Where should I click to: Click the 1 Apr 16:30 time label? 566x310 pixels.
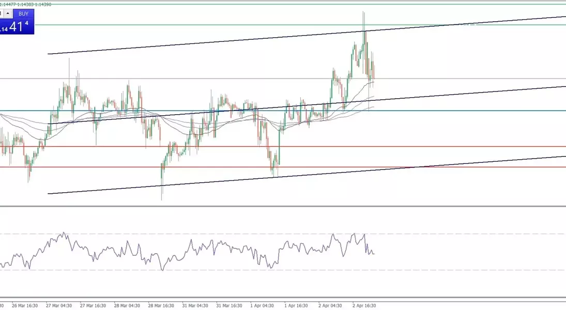[296, 306]
